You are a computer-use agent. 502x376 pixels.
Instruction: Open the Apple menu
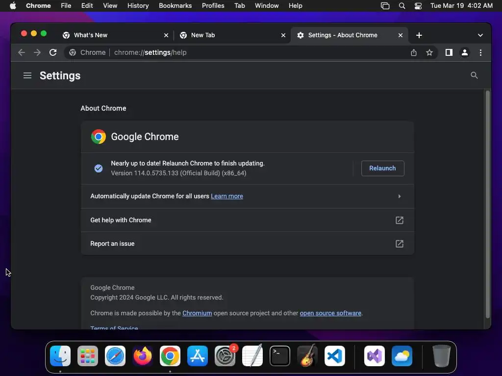click(13, 6)
